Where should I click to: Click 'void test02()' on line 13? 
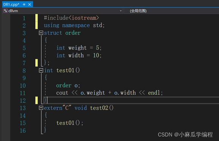click(94, 108)
